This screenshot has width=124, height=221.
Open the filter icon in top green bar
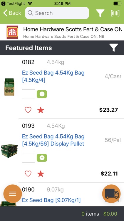point(100,13)
